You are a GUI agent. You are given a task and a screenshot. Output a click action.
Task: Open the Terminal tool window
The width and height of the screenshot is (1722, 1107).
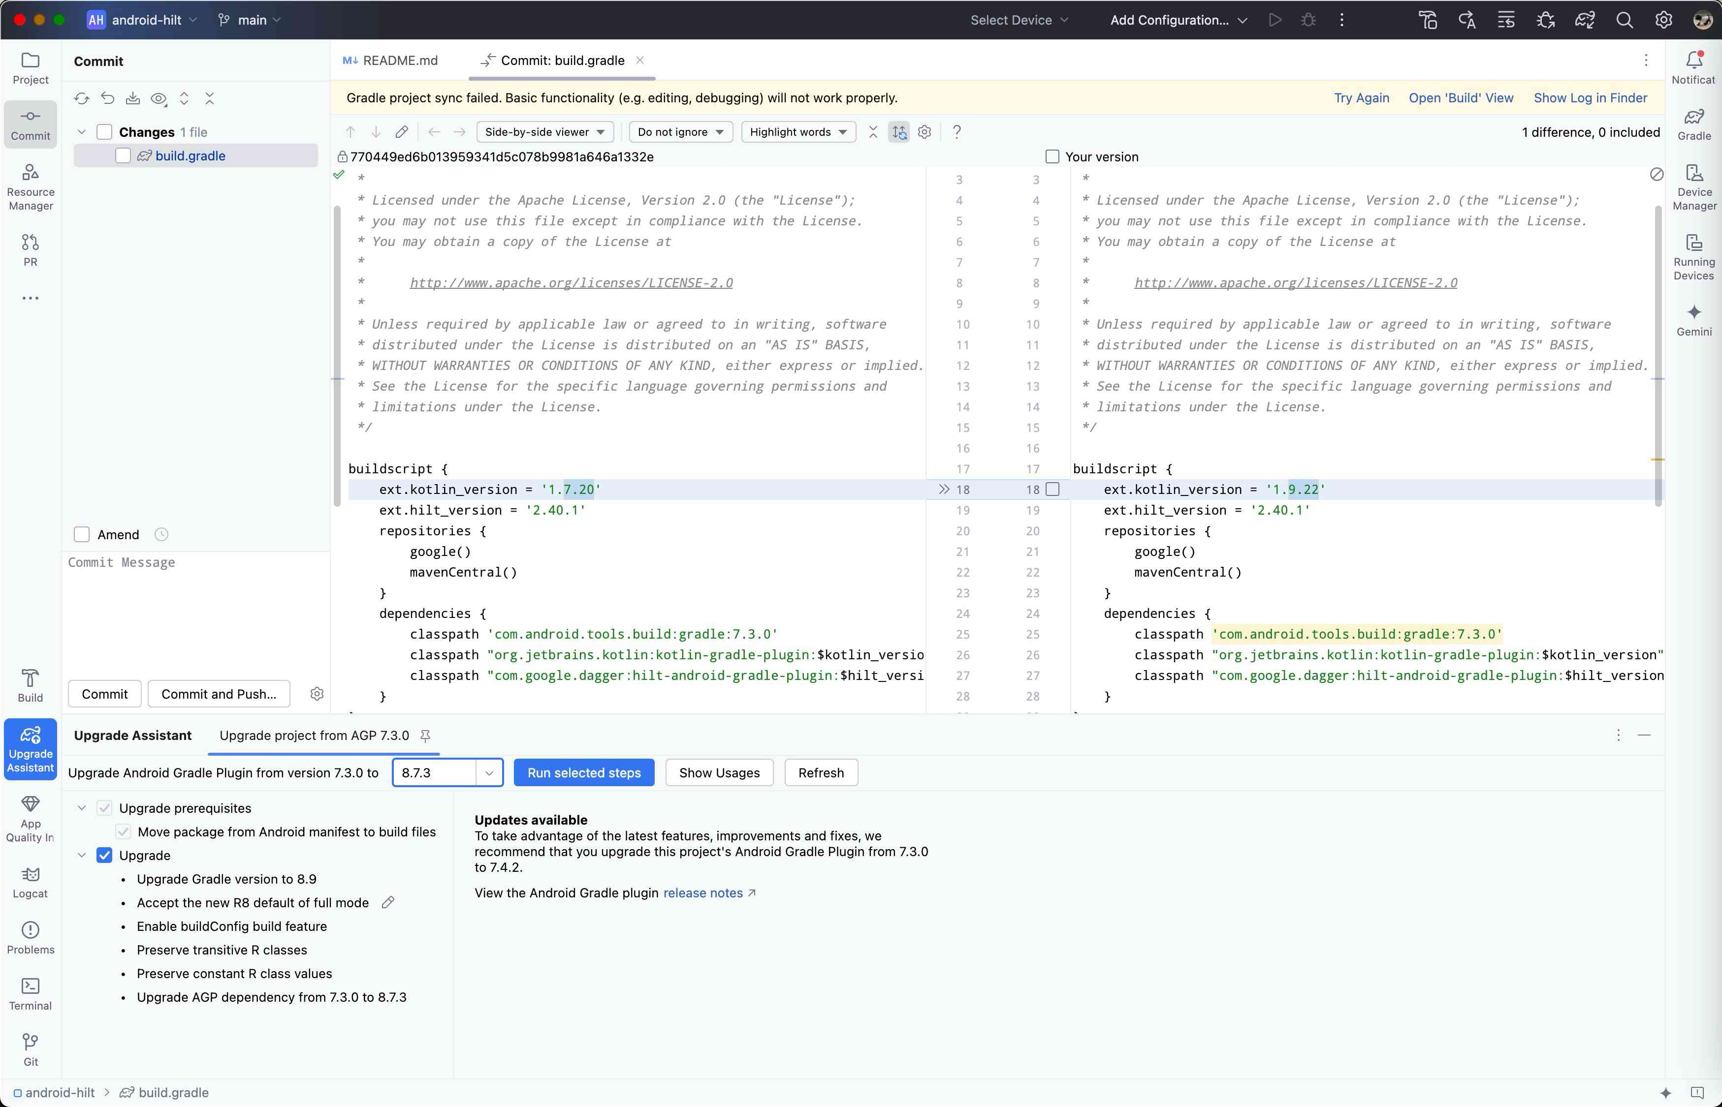tap(30, 993)
